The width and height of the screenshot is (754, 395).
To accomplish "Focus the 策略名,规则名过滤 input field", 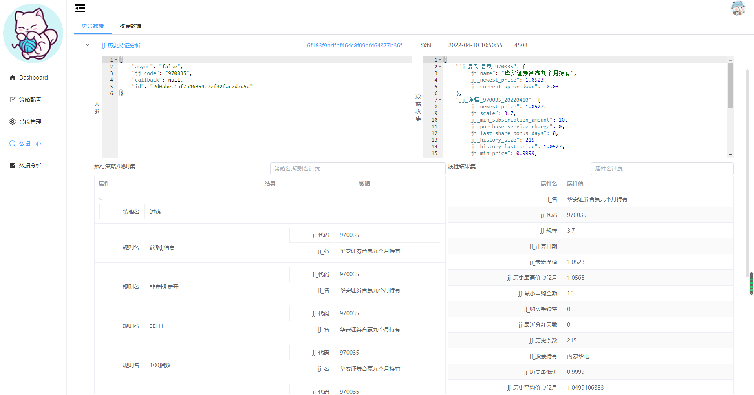I will tap(357, 169).
